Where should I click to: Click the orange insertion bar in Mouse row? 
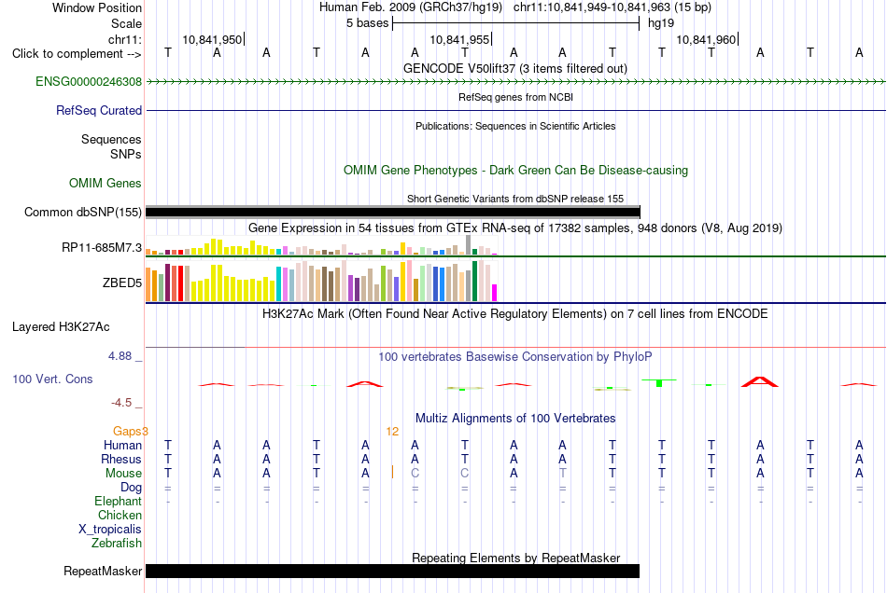point(392,472)
